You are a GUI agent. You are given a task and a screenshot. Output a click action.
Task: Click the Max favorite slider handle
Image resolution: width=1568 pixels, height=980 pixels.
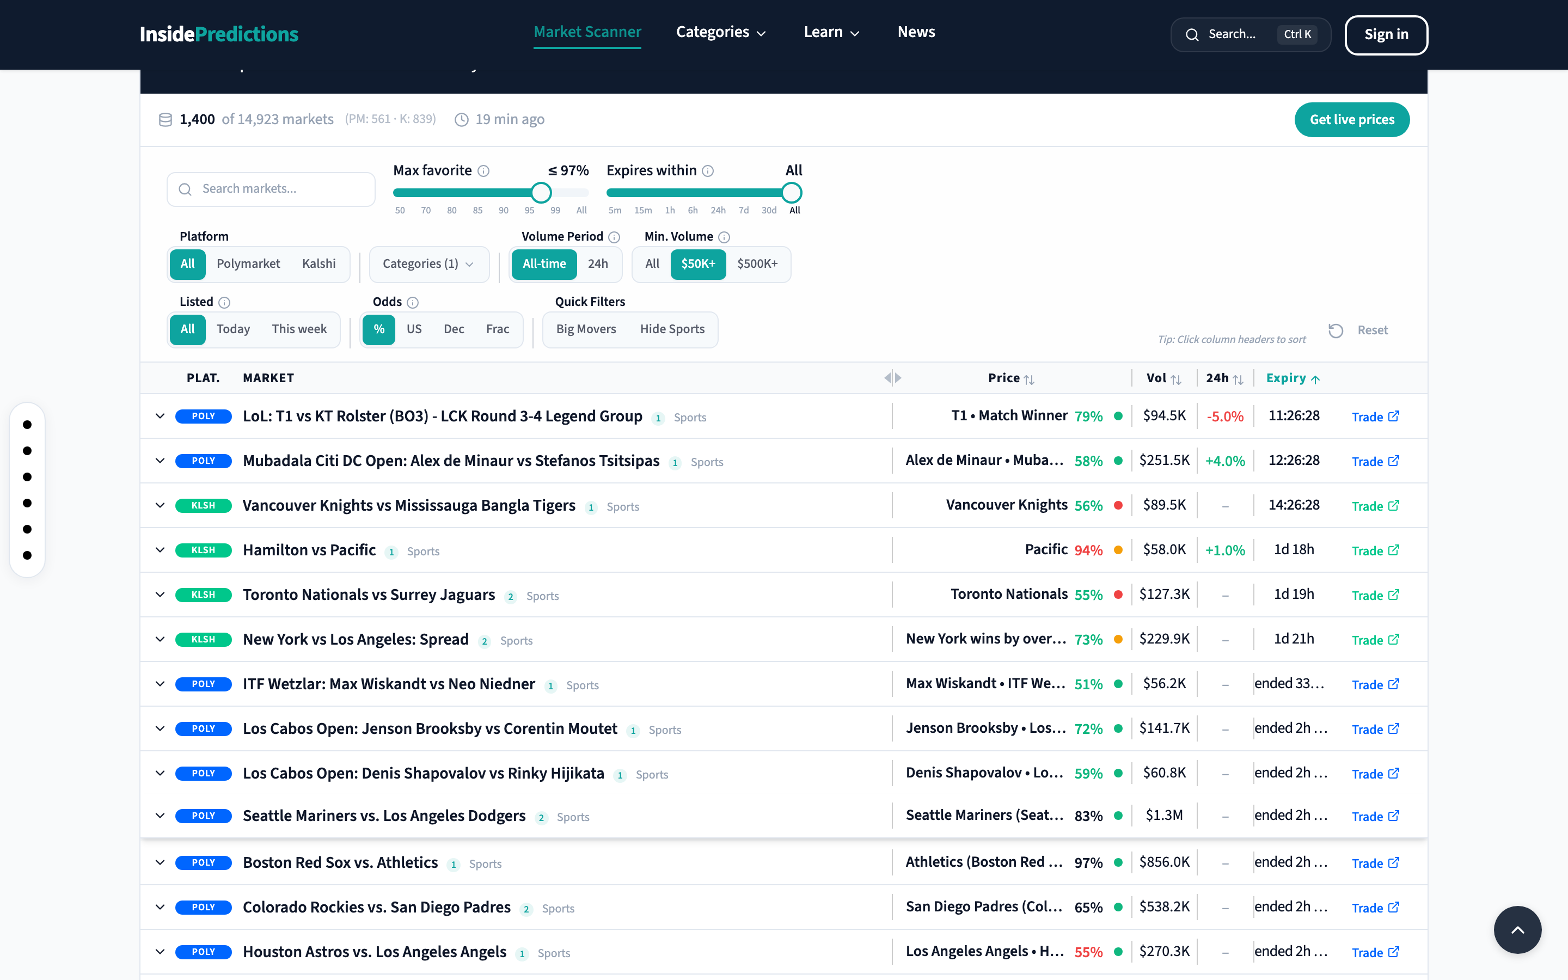[x=541, y=193]
